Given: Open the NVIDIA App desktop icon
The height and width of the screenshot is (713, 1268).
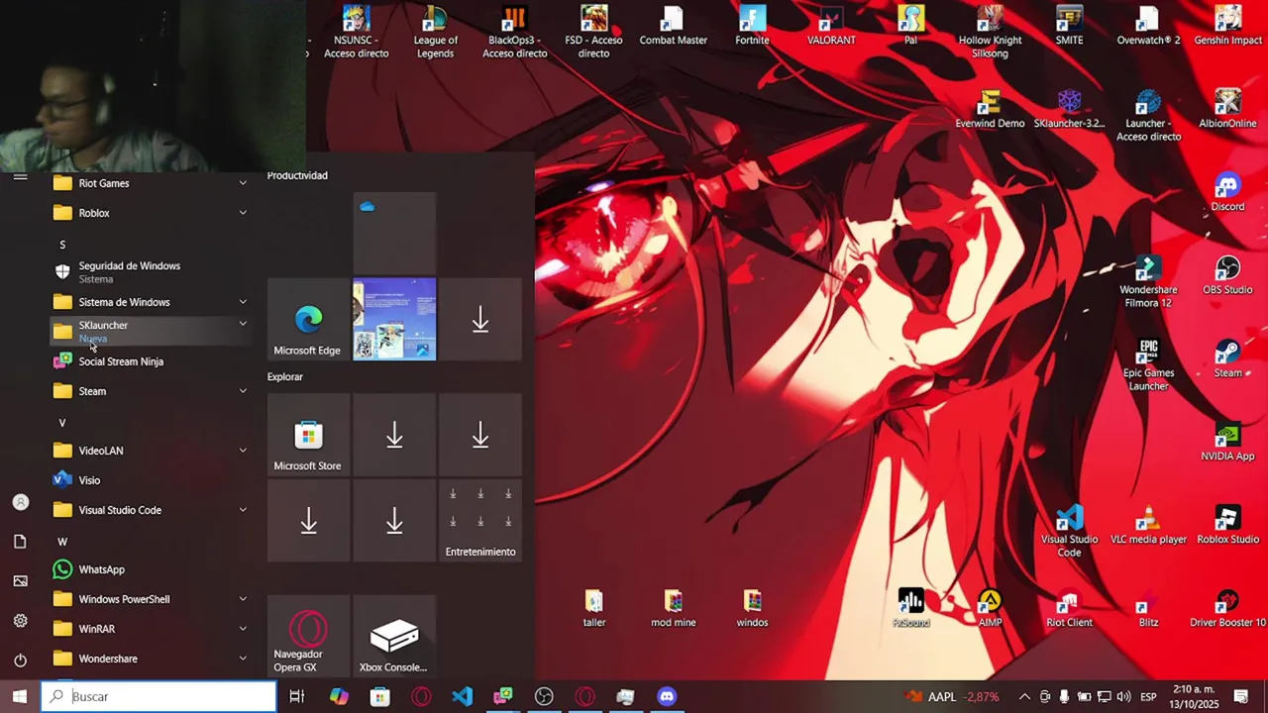Looking at the screenshot, I should tap(1227, 442).
